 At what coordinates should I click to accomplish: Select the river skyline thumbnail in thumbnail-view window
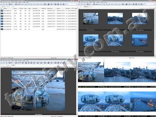tap(115, 19)
